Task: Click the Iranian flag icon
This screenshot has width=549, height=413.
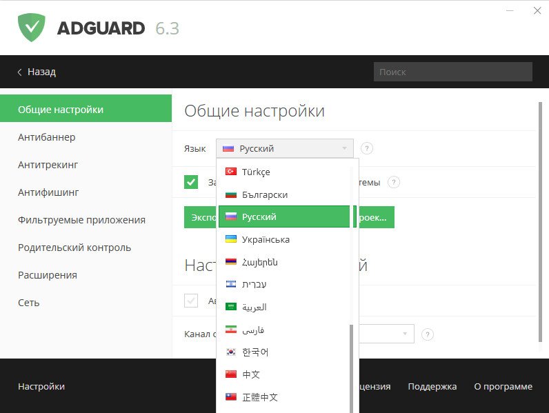Action: pyautogui.click(x=231, y=330)
